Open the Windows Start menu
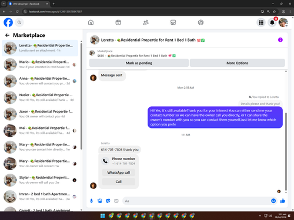Viewport: 294px width, 220px height. click(x=103, y=216)
